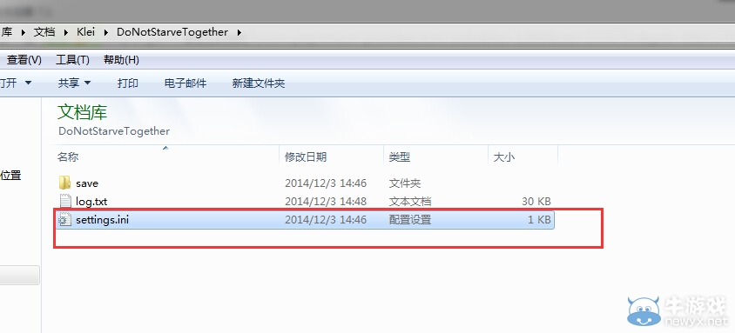Expand arrow after 文档 breadcrumb
The width and height of the screenshot is (735, 333).
pos(65,32)
